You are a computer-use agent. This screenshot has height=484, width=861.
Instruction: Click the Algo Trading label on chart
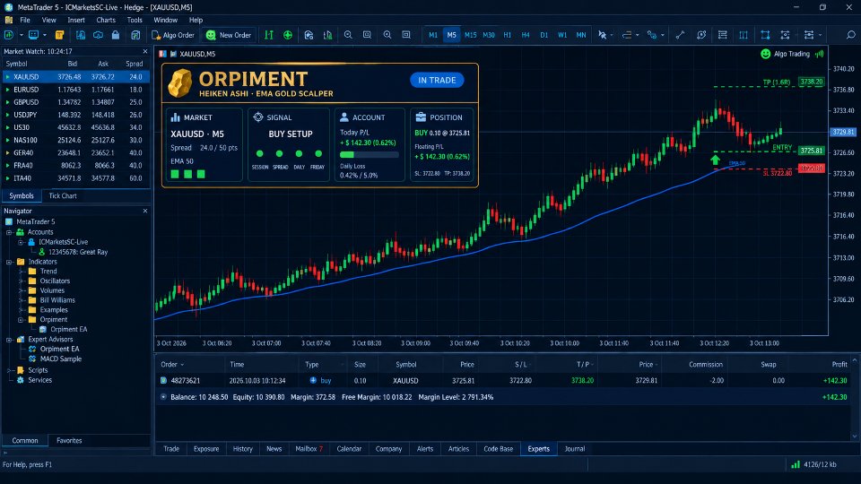792,54
